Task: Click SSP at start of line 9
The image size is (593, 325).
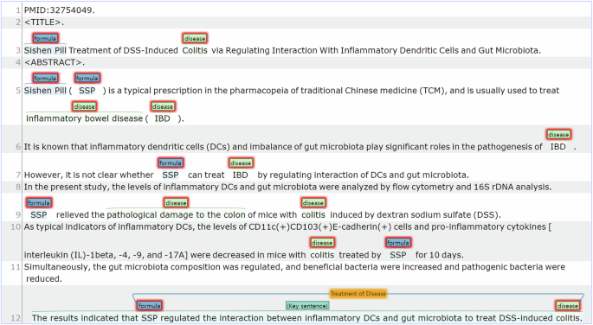Action: point(39,215)
